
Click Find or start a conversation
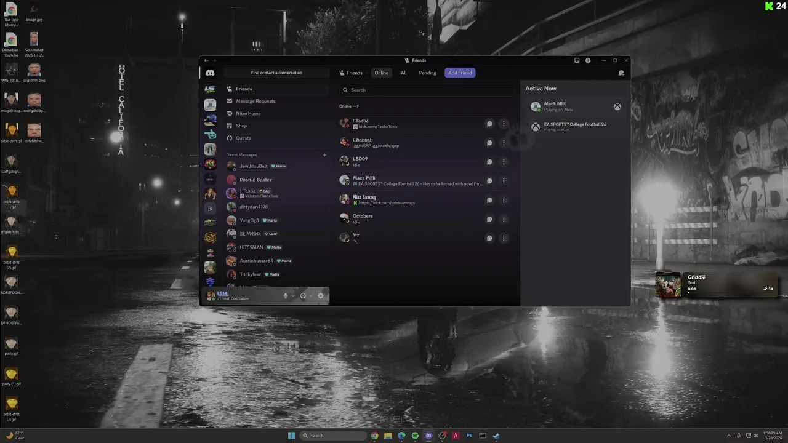pos(276,73)
